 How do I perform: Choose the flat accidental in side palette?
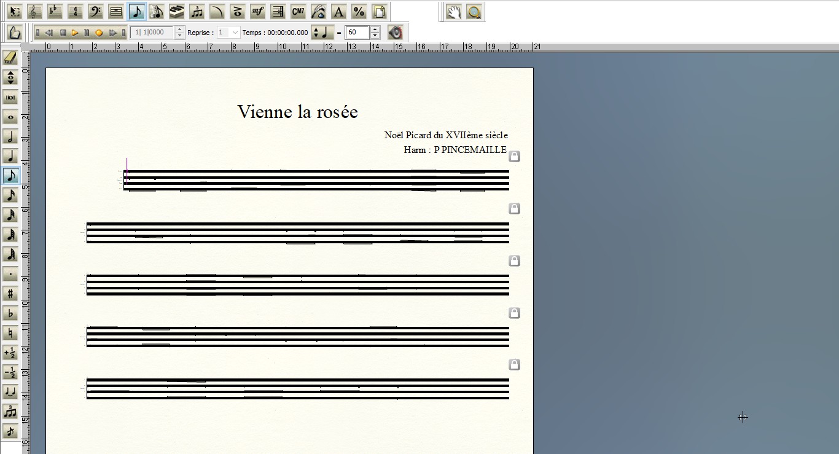pos(10,313)
